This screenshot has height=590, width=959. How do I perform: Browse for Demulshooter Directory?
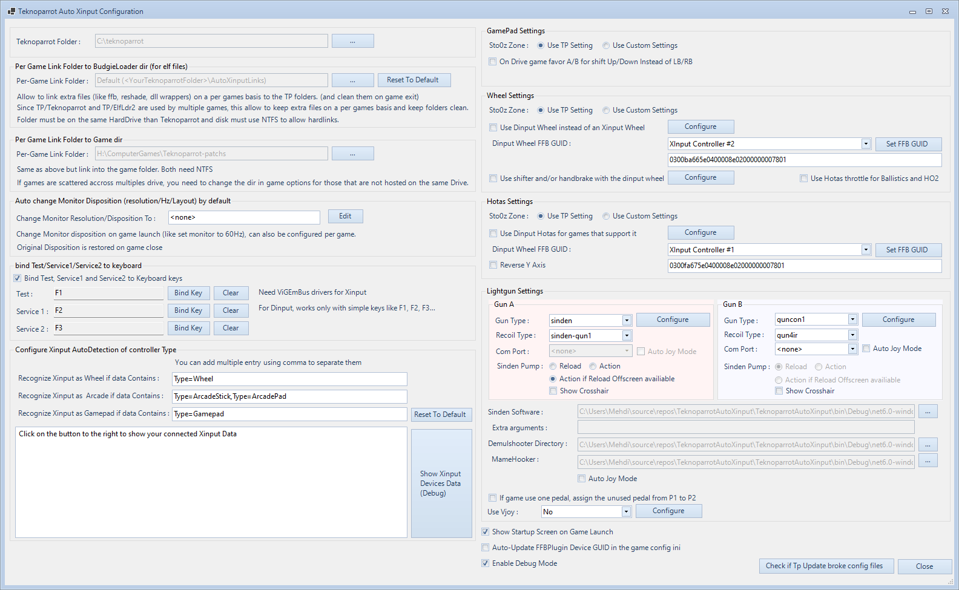928,445
